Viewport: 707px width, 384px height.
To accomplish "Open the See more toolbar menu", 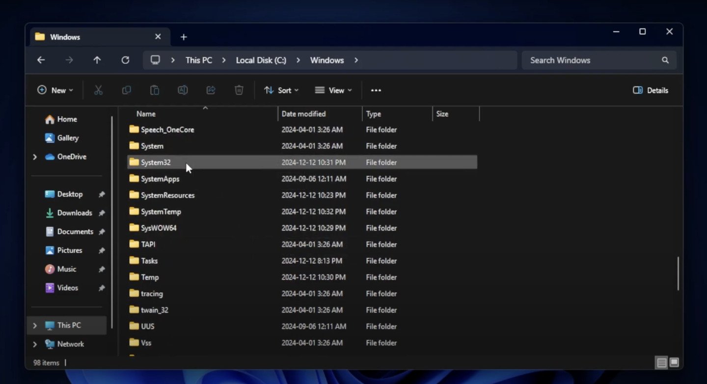I will pos(376,90).
